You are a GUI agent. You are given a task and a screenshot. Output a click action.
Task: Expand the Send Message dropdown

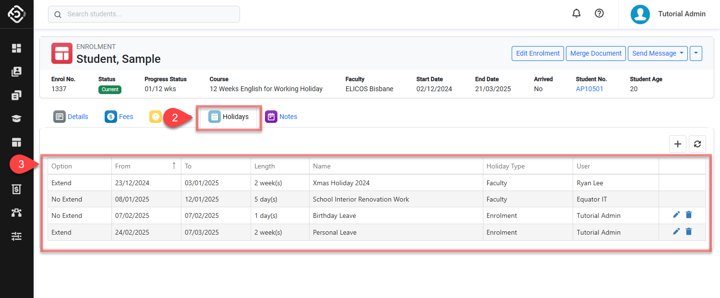pos(657,53)
